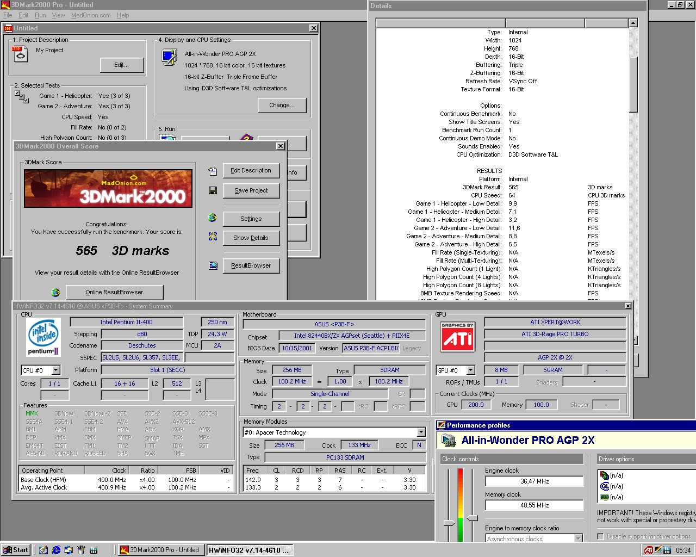Click the ATI icon in system tray

tap(648, 550)
